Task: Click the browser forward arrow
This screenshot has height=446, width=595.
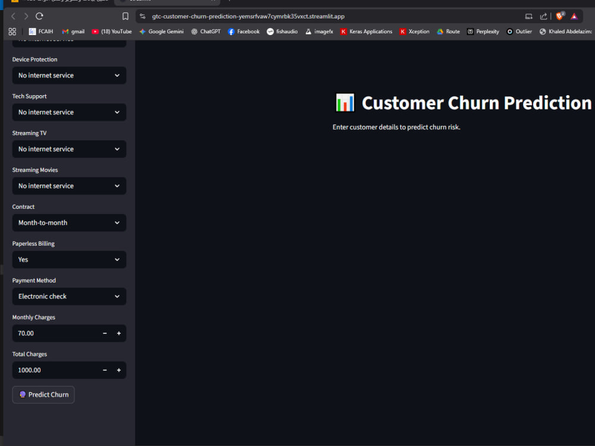Action: [x=26, y=16]
